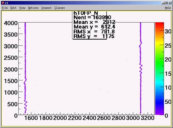The width and height of the screenshot is (173, 128).
Task: Click the x-axis label 1600
Action: pyautogui.click(x=31, y=118)
